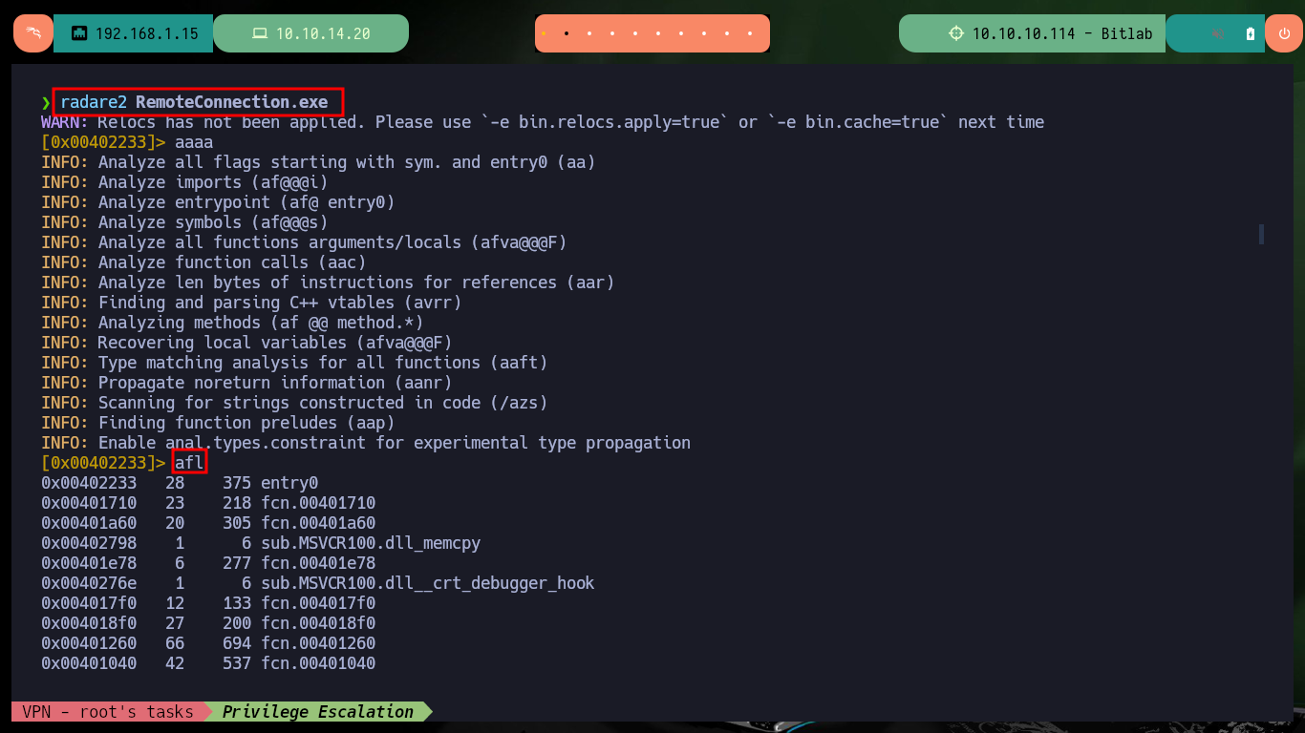1305x733 pixels.
Task: Click the 'aaaa' command at the first prompt
Action: point(194,142)
